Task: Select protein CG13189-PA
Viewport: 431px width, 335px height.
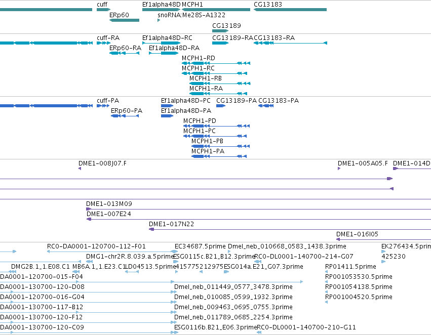Action: click(x=237, y=101)
